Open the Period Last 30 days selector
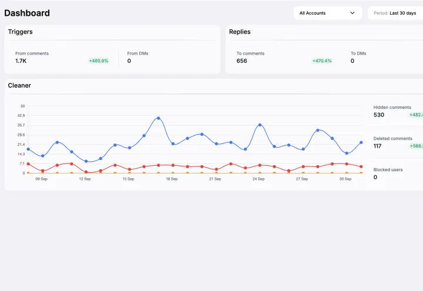The height and width of the screenshot is (291, 423). (x=395, y=13)
